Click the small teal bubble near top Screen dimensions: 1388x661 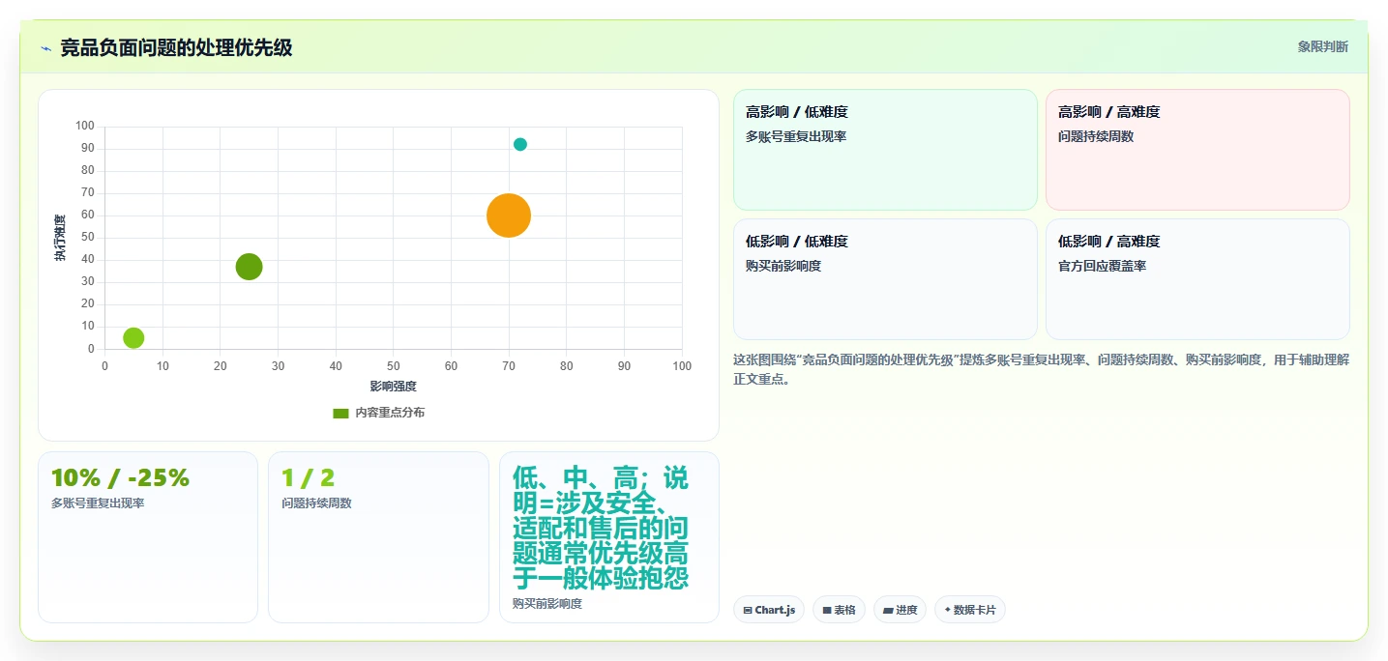tap(520, 145)
